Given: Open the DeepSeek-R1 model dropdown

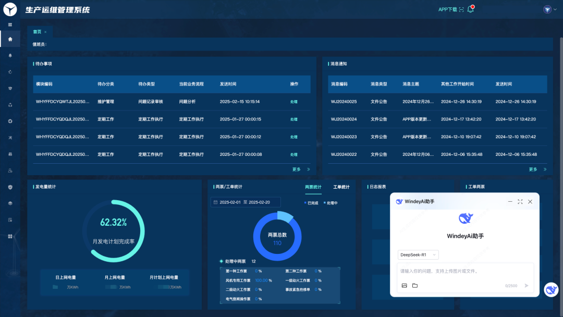Looking at the screenshot, I should pyautogui.click(x=418, y=255).
